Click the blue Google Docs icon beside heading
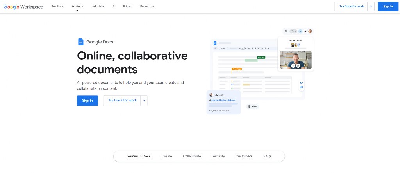Viewport: 400px width, 173px height. [x=80, y=42]
